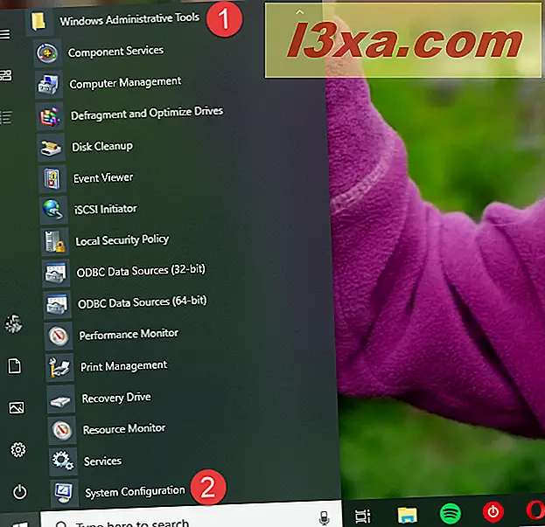Open Local Security Policy icon
The width and height of the screenshot is (545, 527).
coord(54,242)
